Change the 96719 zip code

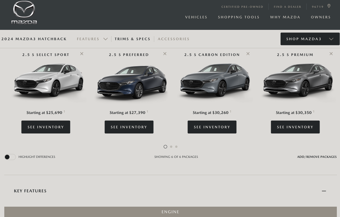pos(318,7)
